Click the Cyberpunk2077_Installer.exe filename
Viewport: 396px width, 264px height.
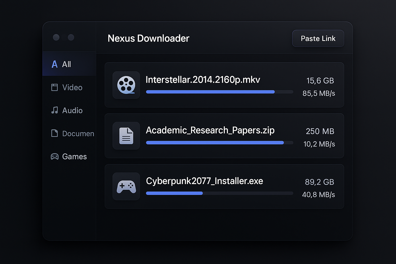click(204, 181)
